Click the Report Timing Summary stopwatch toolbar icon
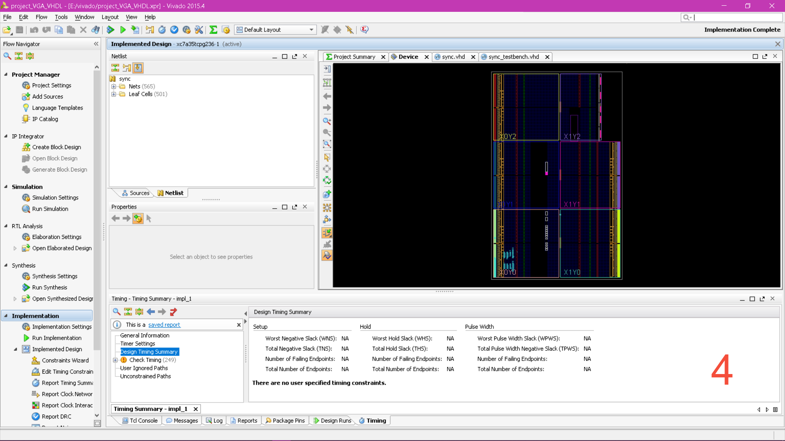Screen dimensions: 785x441 162,29
